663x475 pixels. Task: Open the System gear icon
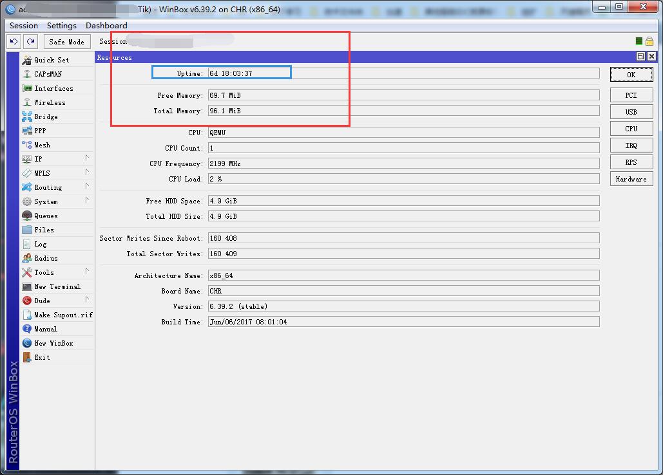click(27, 201)
